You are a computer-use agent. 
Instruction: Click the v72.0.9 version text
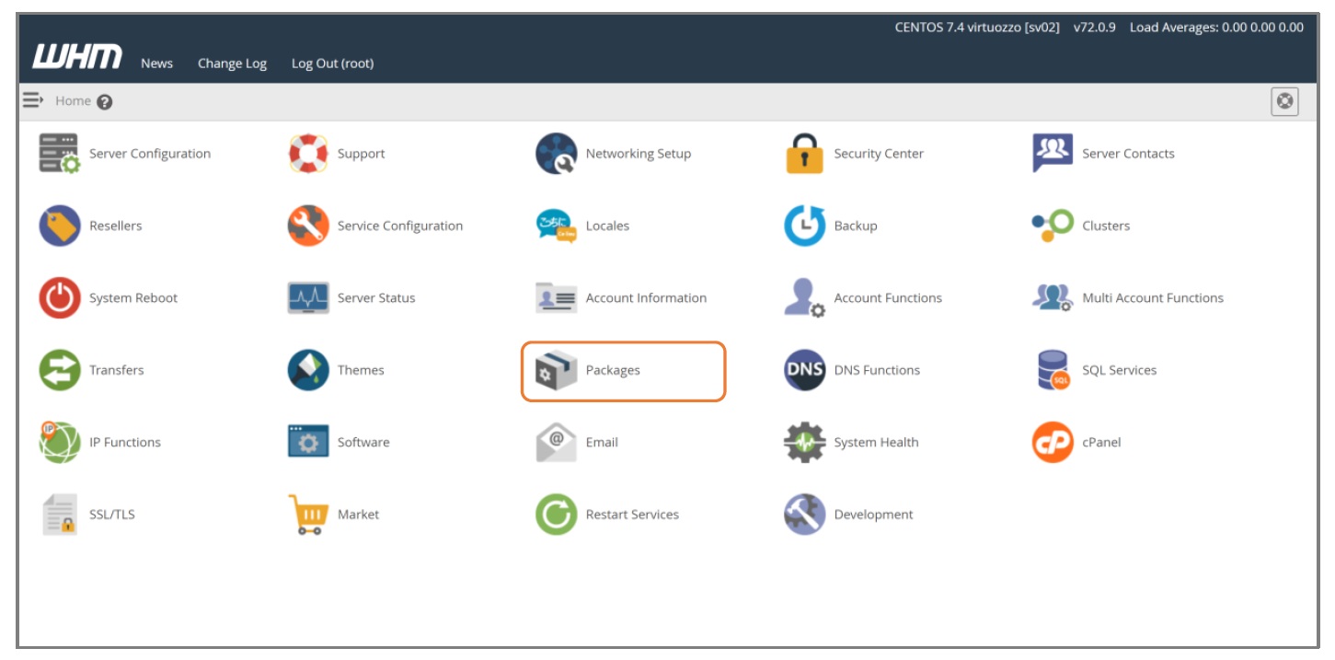tap(1095, 28)
